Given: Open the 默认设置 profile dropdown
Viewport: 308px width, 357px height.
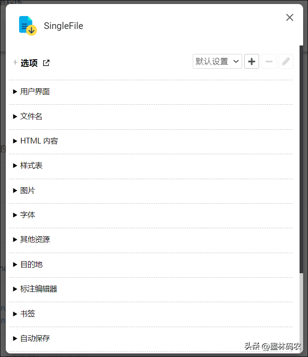Looking at the screenshot, I should click(x=217, y=62).
